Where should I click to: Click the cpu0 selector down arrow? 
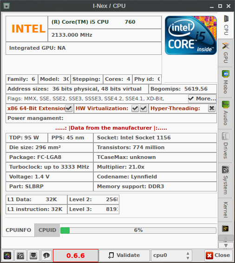pos(188,258)
